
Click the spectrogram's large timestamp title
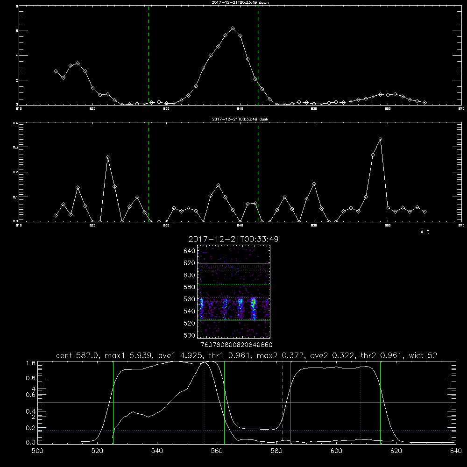tap(233, 239)
